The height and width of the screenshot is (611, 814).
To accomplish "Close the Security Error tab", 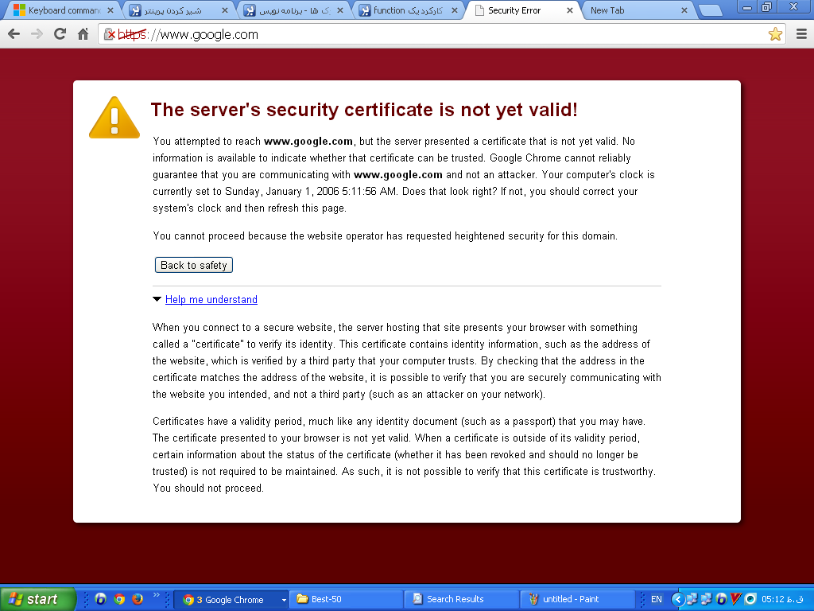I will tap(569, 10).
